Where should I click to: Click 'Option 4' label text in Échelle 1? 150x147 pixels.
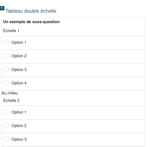click(19, 83)
